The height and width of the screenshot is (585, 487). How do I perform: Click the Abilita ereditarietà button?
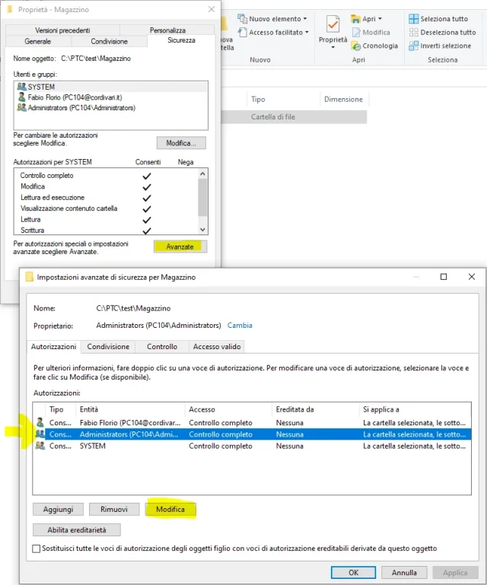(77, 529)
